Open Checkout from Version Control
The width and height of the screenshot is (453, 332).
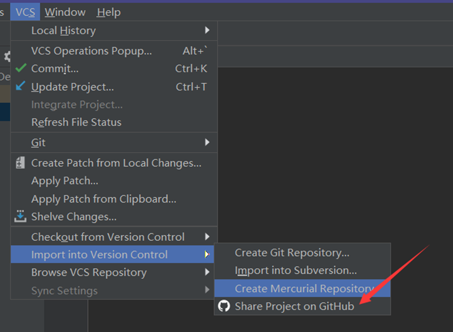click(114, 237)
